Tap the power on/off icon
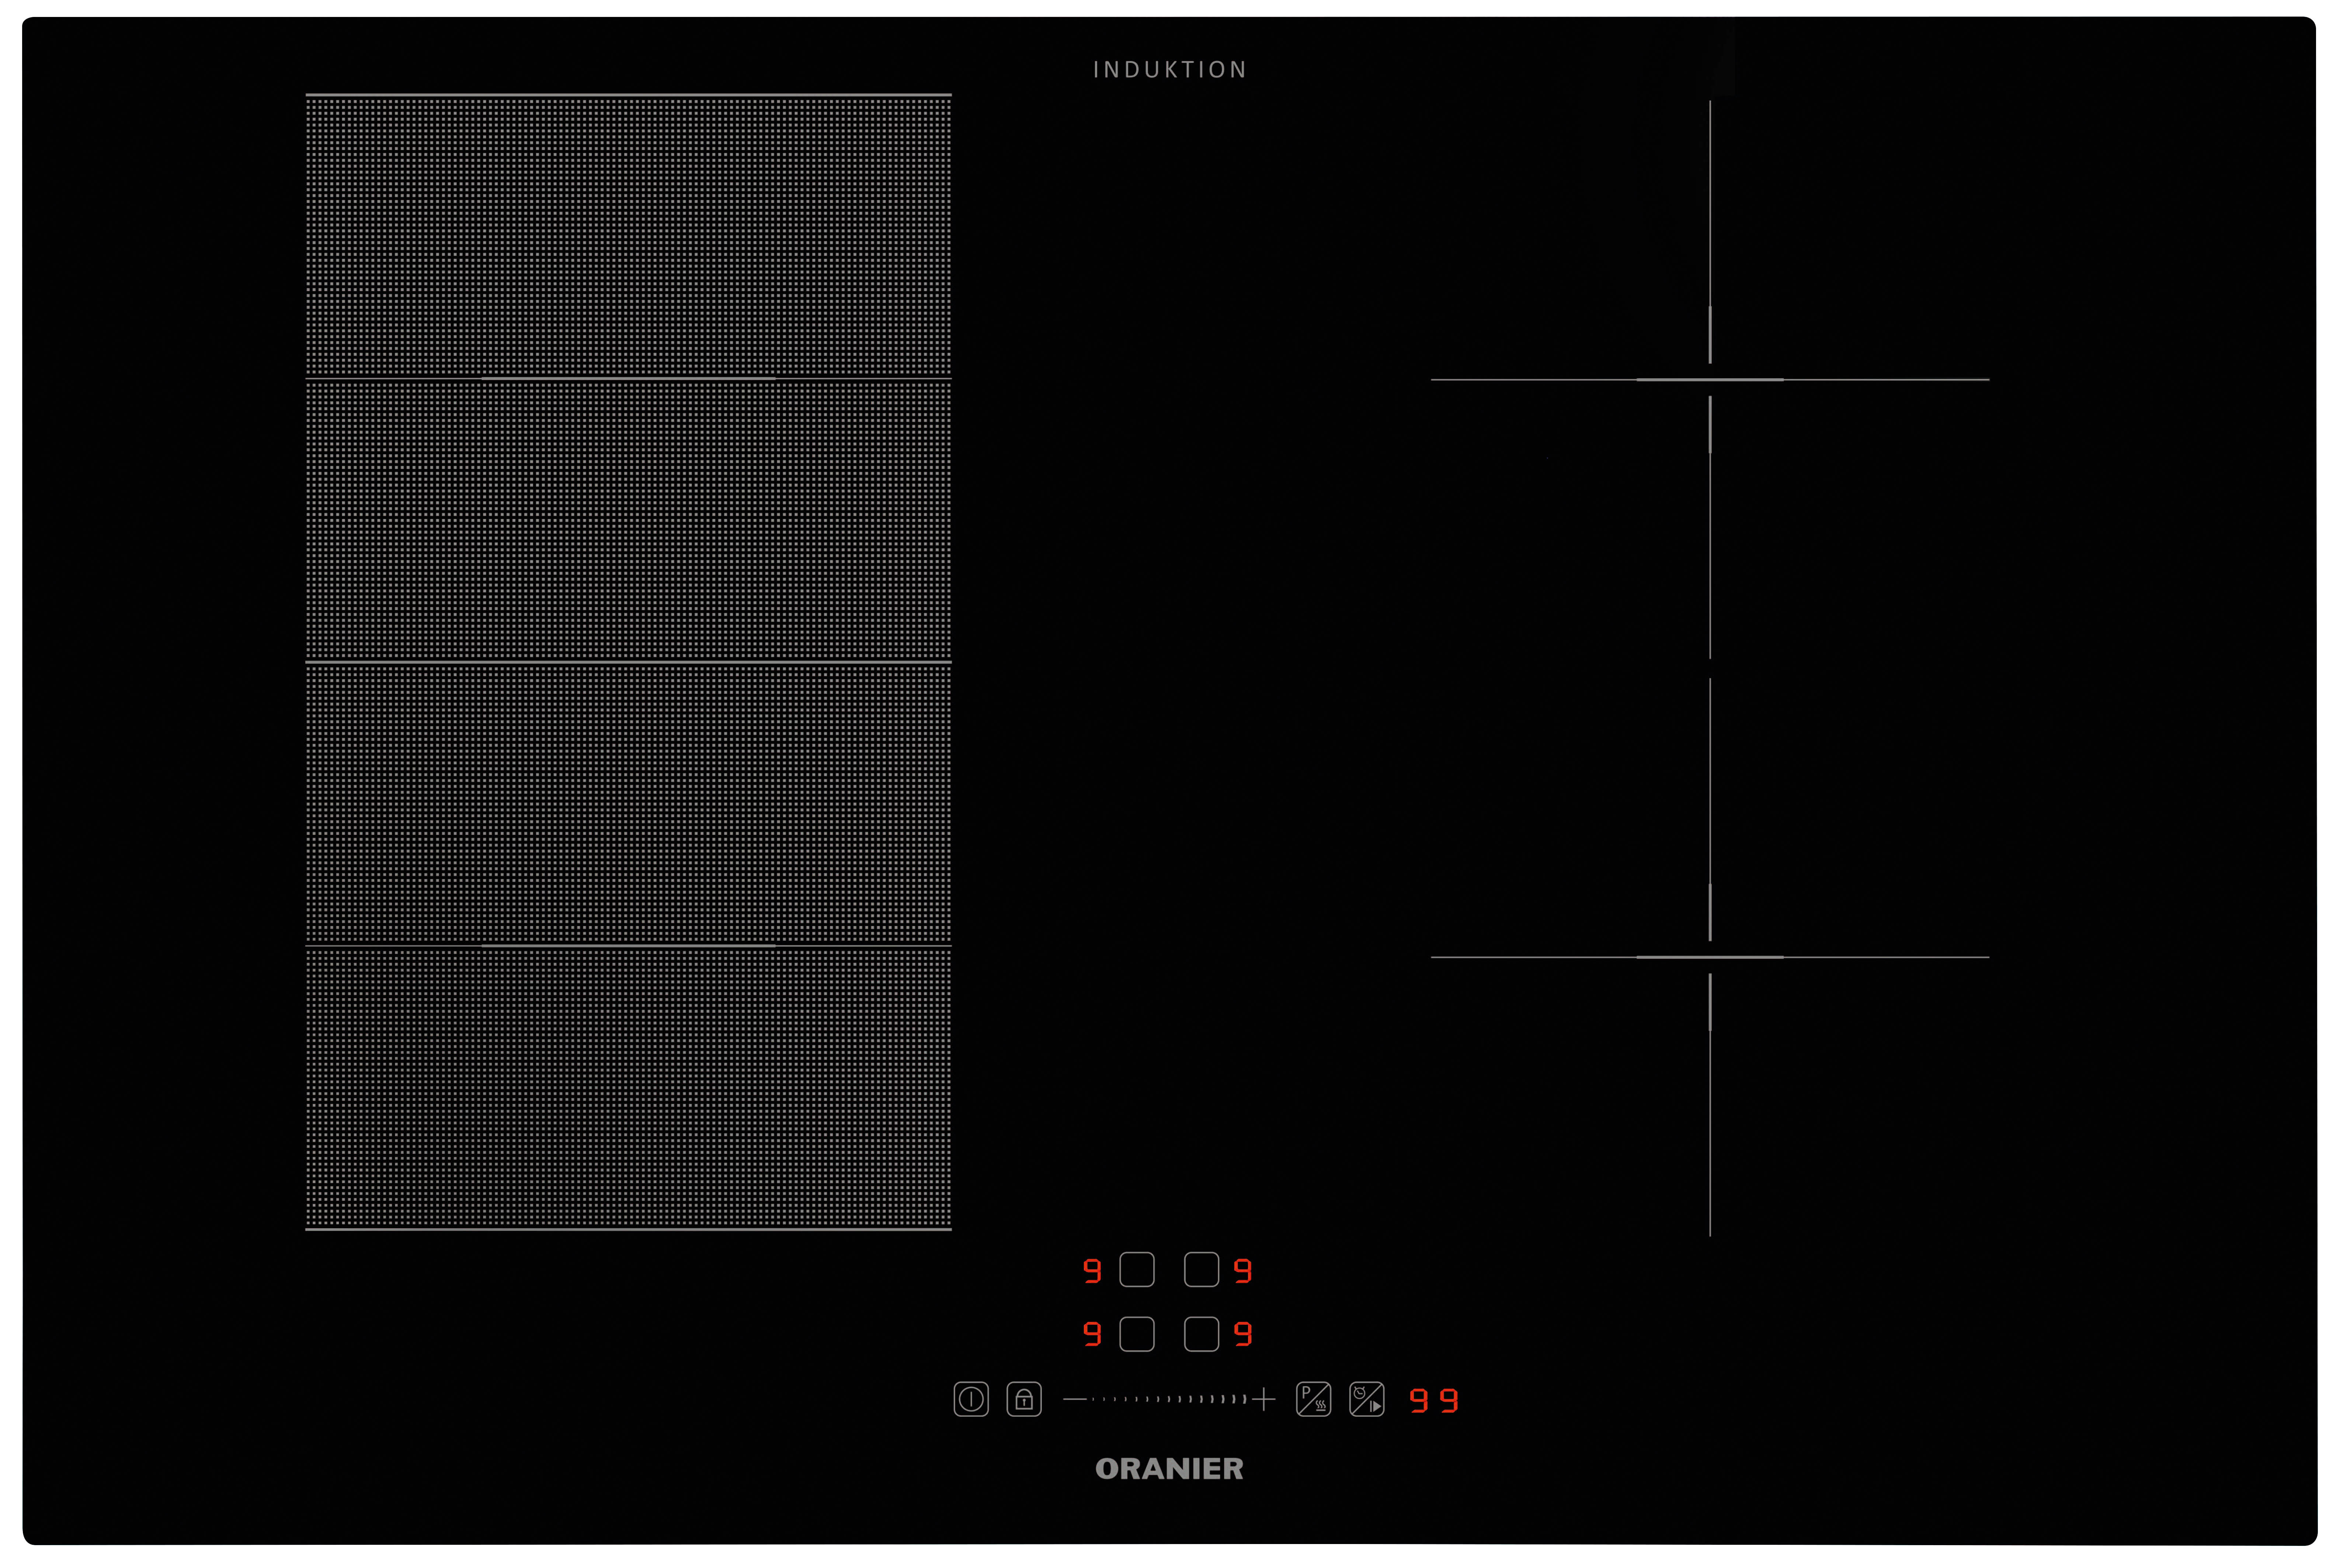2340x1568 pixels. pos(971,1399)
